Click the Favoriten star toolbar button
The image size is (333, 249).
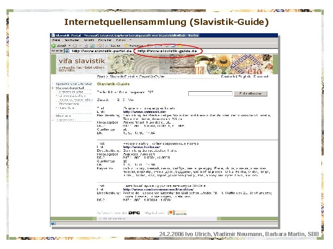[134, 46]
